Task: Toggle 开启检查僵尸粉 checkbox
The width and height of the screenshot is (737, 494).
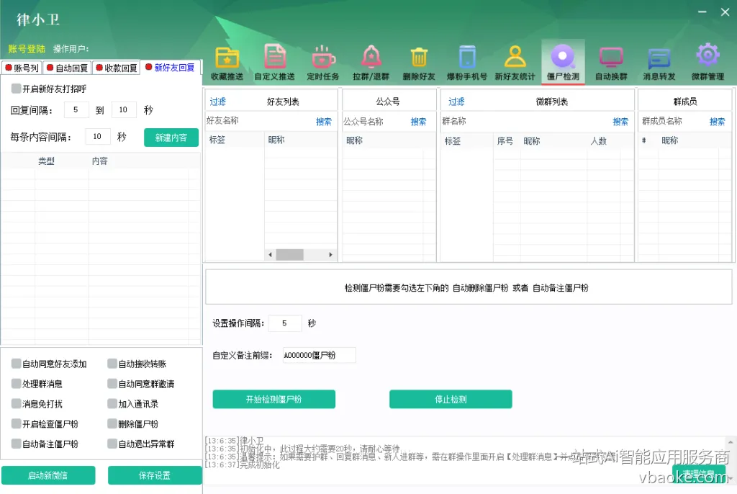Action: [16, 423]
